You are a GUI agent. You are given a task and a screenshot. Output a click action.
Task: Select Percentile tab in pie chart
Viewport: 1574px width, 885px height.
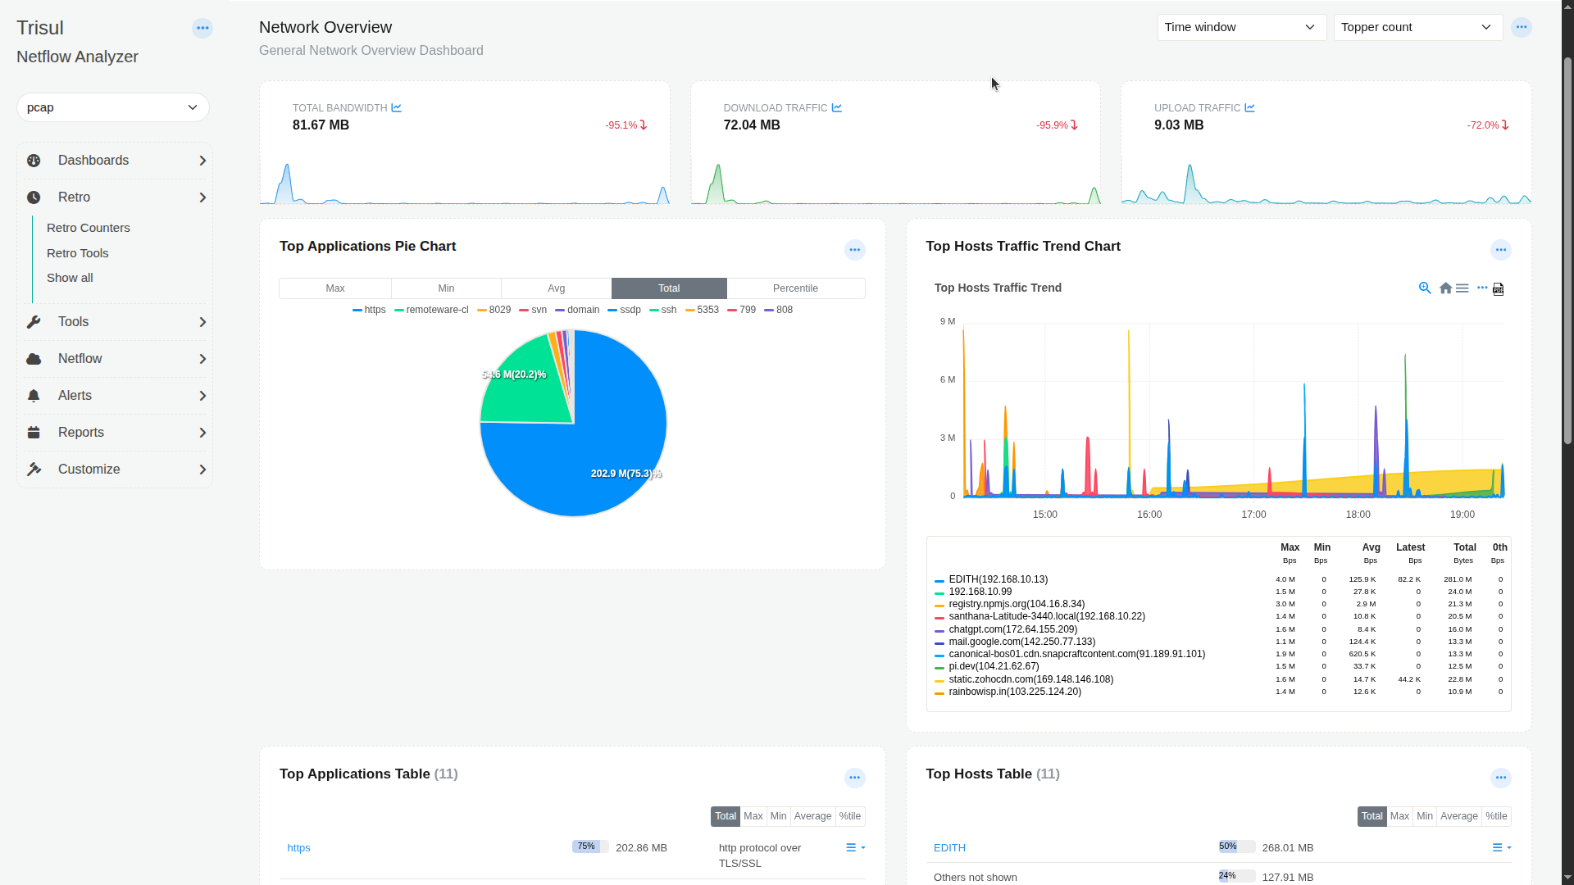pos(795,288)
